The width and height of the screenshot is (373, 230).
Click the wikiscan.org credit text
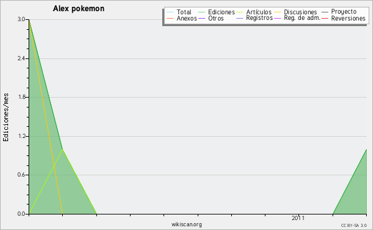coord(186,224)
